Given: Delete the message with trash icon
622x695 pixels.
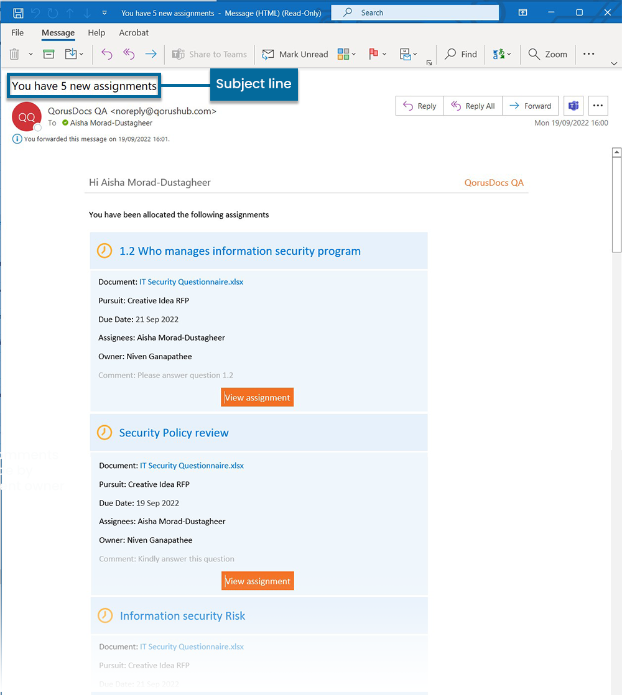Looking at the screenshot, I should pos(15,54).
